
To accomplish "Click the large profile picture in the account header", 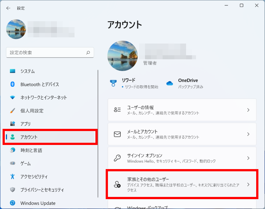I will tap(123, 56).
